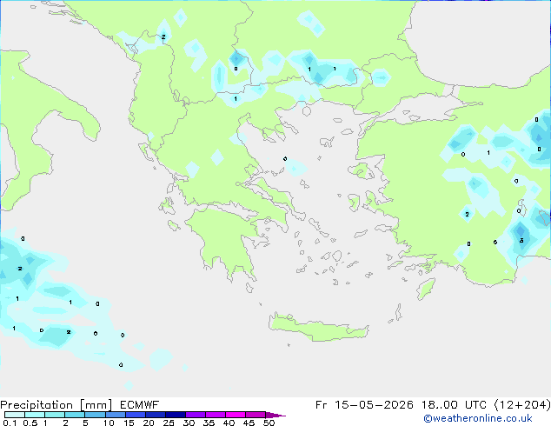Click the legend label '10'
The height and width of the screenshot is (426, 551).
109,423
